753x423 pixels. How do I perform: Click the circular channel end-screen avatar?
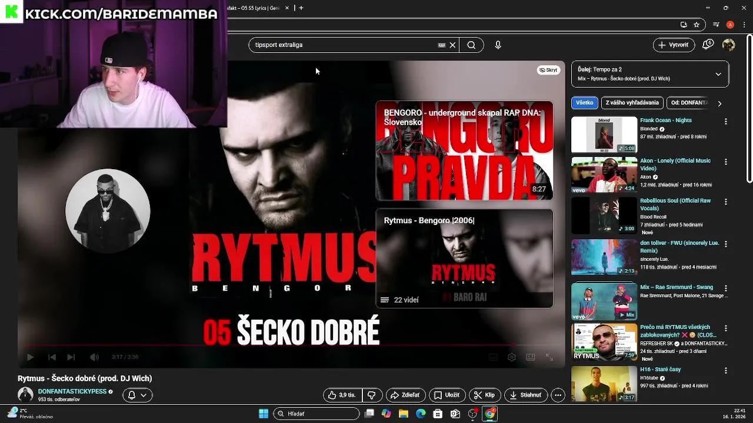point(108,211)
